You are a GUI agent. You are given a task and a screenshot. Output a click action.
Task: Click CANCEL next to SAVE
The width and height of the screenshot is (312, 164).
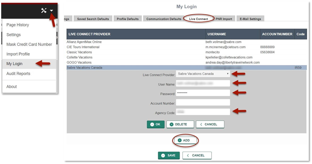[197, 156]
